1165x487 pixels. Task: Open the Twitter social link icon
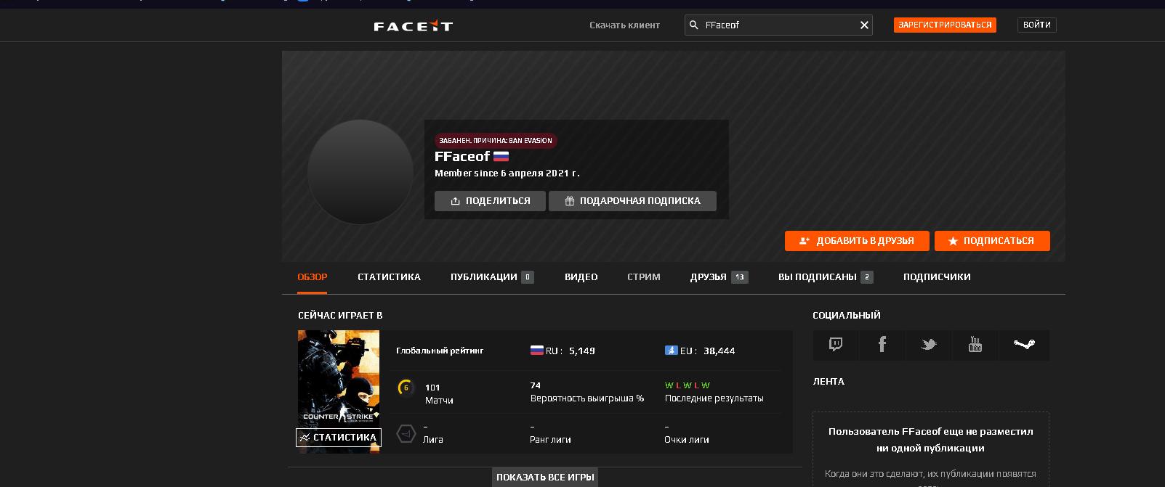pyautogui.click(x=928, y=345)
